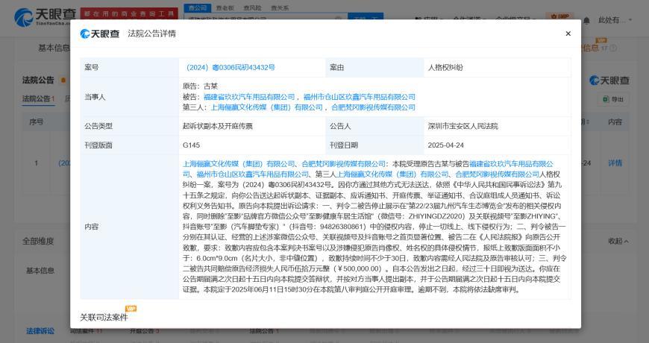Select the 查关系 search tab

(280, 8)
